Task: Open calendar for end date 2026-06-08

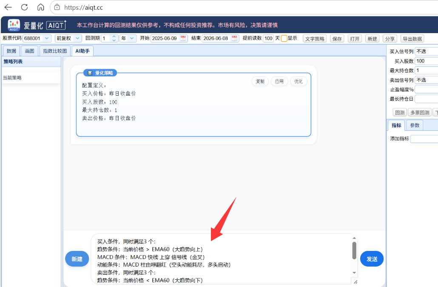Action: pos(235,38)
